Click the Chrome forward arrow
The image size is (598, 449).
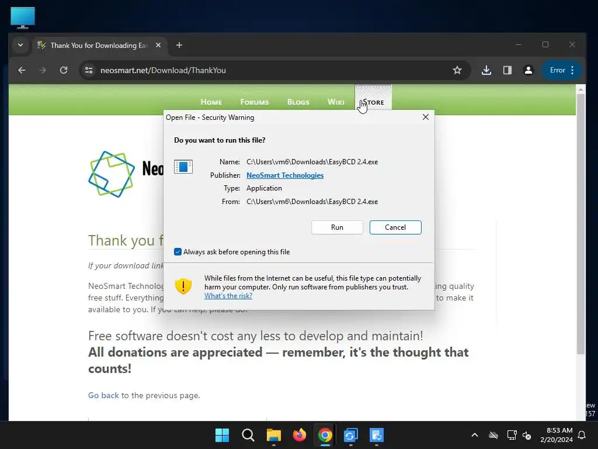point(42,70)
